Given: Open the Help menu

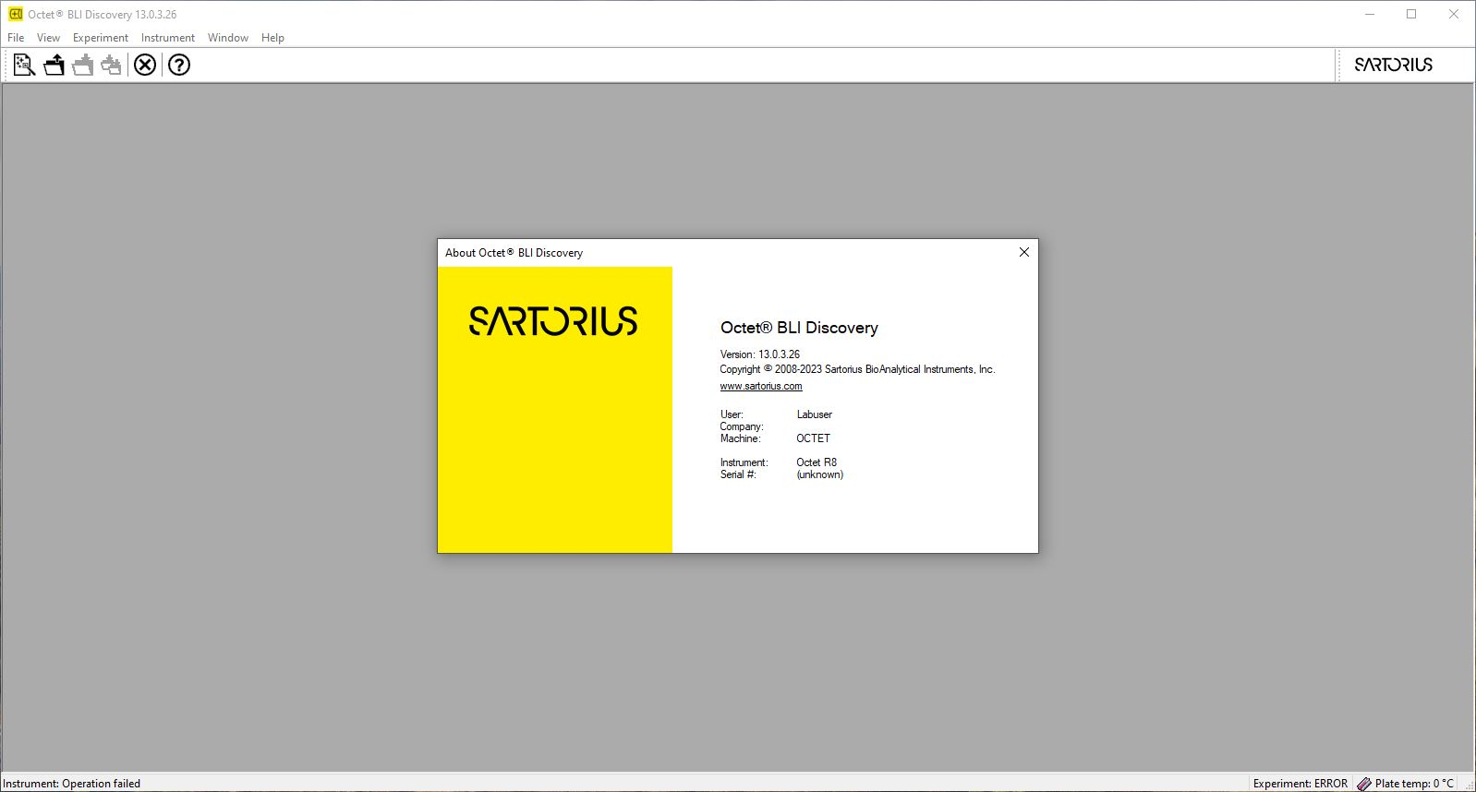Looking at the screenshot, I should [x=272, y=38].
